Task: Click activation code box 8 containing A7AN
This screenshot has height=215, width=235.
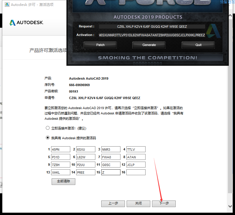Action: coord(136,157)
